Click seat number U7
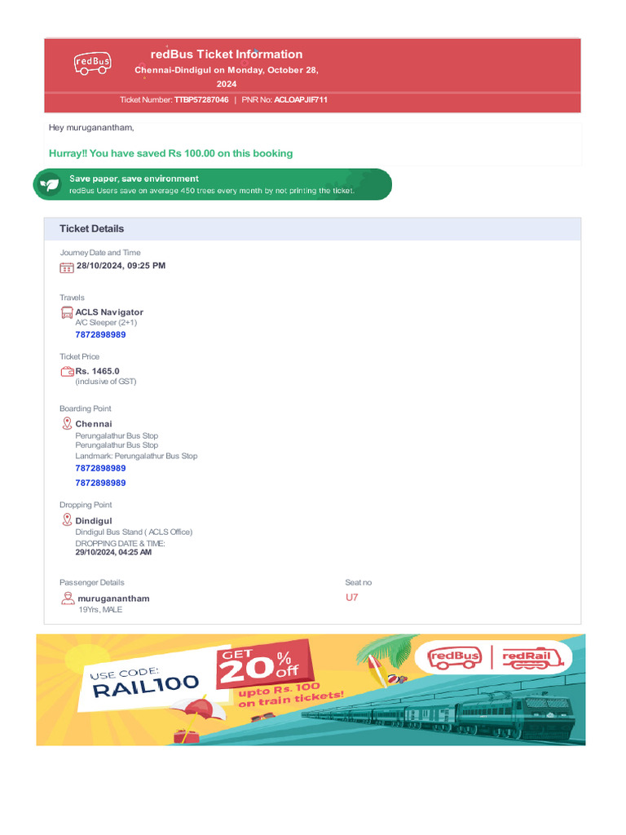This screenshot has width=626, height=835. tap(352, 598)
